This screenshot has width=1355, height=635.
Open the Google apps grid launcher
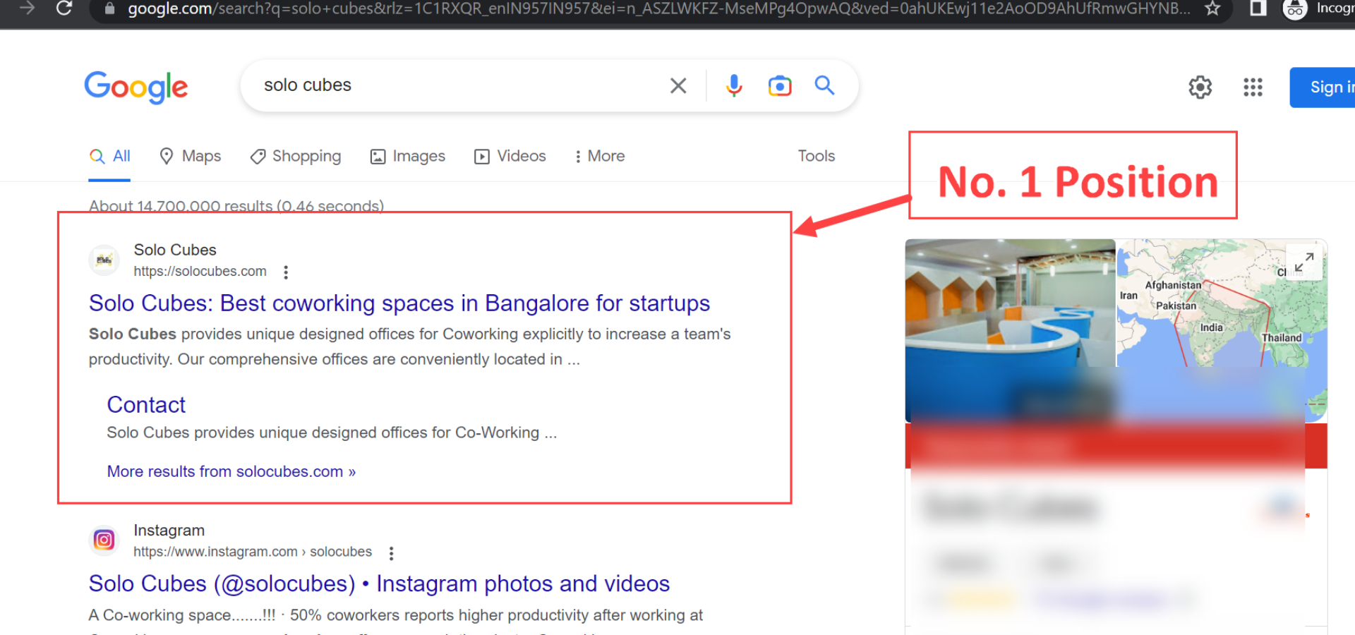click(1253, 87)
